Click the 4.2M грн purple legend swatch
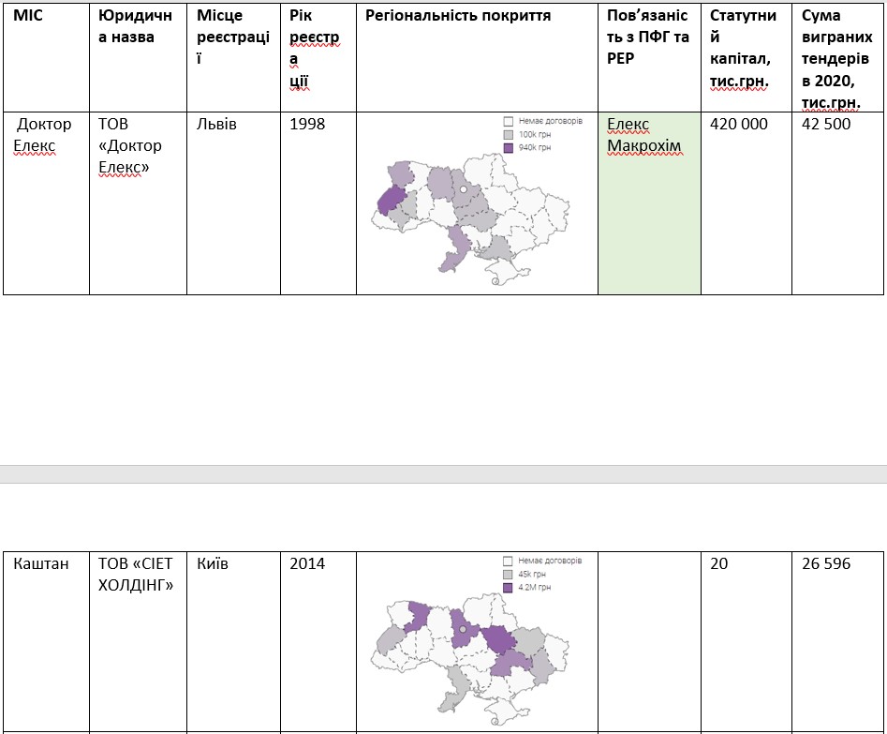 (509, 587)
